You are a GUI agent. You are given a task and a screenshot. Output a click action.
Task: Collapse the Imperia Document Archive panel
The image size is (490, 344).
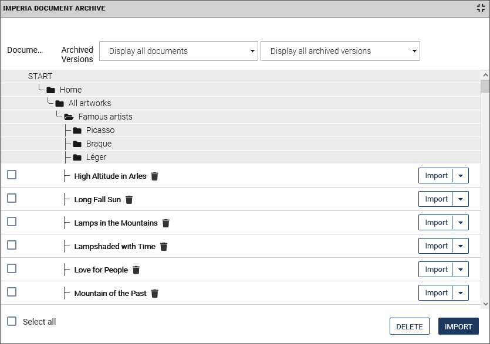point(481,8)
